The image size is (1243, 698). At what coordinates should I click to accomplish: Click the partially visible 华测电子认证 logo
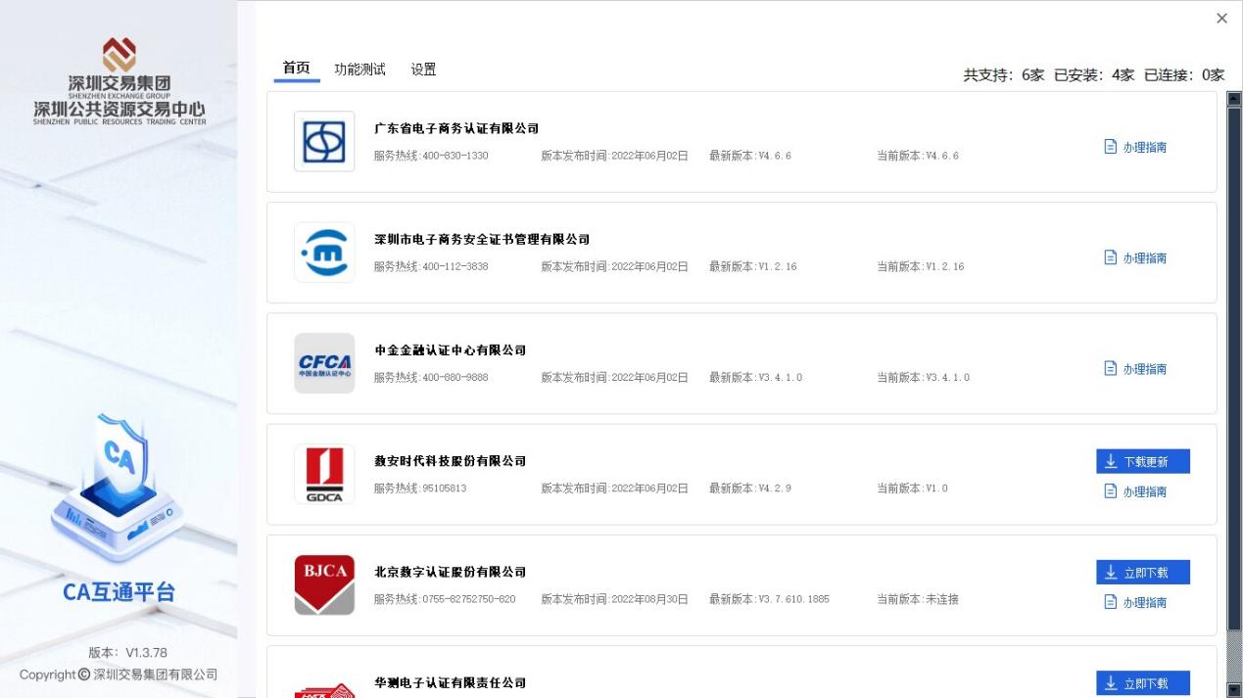(324, 689)
